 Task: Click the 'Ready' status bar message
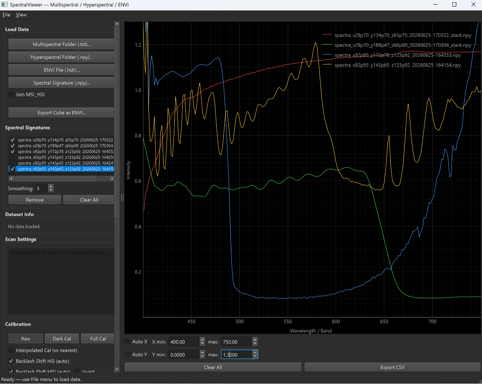tap(41, 379)
